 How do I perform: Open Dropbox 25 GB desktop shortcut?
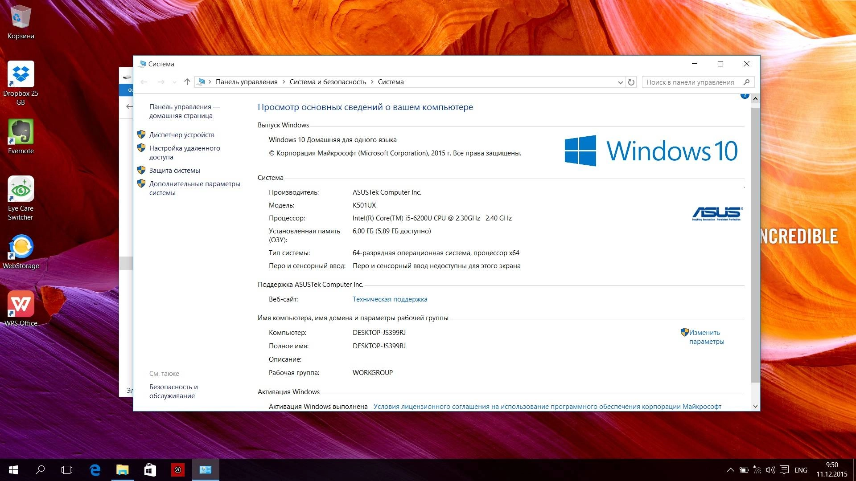21,83
